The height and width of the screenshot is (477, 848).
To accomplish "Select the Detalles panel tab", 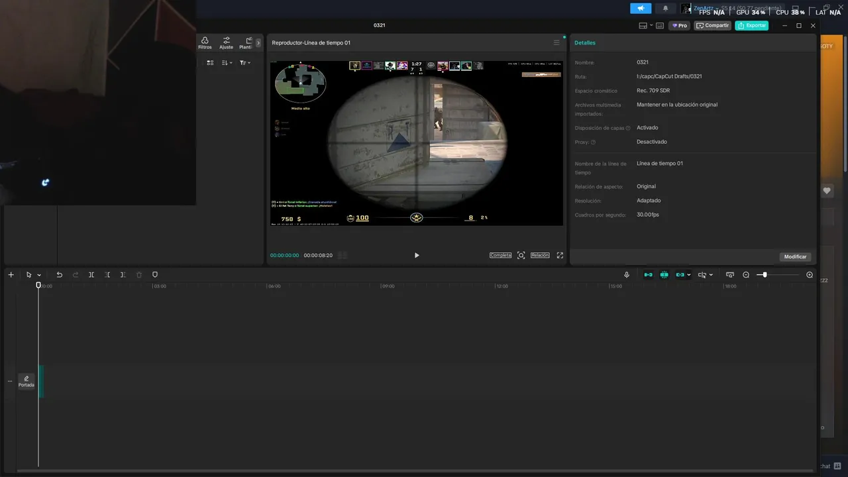I will point(585,42).
